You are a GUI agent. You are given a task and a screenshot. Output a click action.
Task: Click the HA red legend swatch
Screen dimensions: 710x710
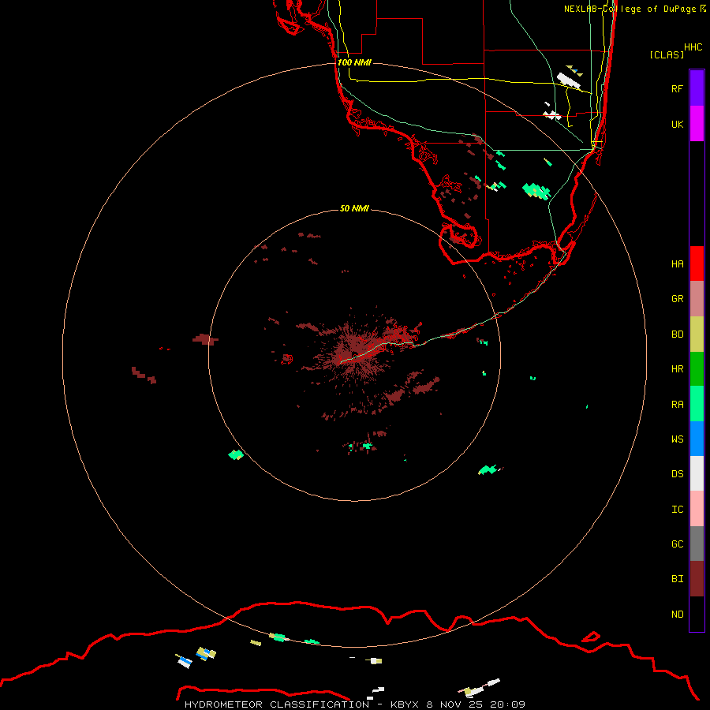point(697,263)
